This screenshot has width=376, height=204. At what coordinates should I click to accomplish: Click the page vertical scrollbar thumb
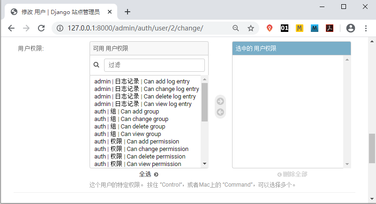(372, 148)
